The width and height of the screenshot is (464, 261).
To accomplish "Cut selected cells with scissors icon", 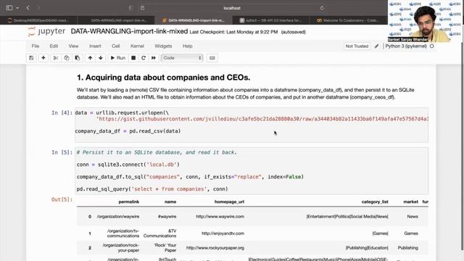I will [x=55, y=58].
